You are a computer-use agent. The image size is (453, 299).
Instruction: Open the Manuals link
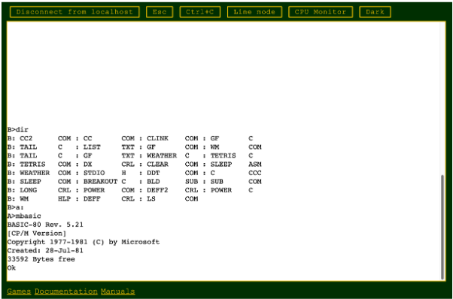pyautogui.click(x=118, y=291)
